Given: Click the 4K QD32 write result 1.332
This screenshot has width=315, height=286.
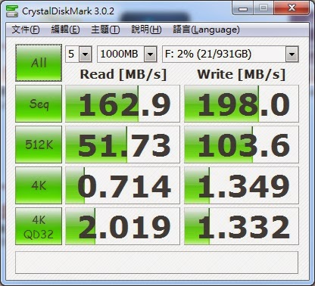Looking at the screenshot, I should pyautogui.click(x=242, y=226).
